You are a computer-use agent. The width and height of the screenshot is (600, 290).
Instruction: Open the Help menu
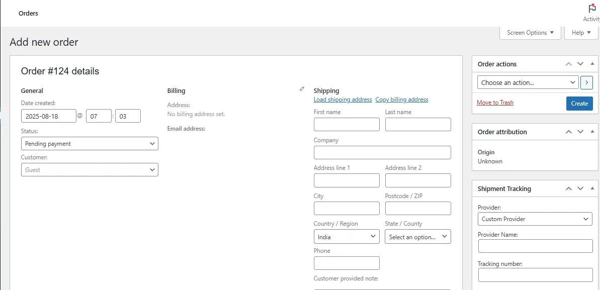pos(581,32)
